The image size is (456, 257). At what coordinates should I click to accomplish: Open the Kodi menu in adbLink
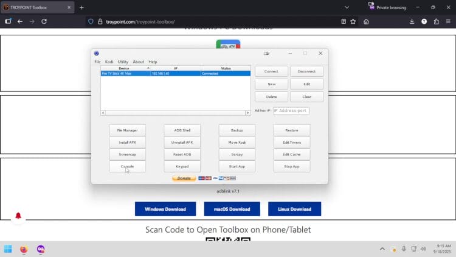pyautogui.click(x=109, y=62)
